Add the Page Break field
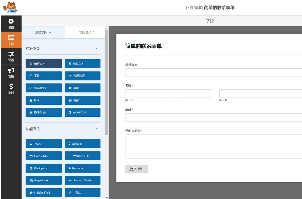 click(44, 180)
